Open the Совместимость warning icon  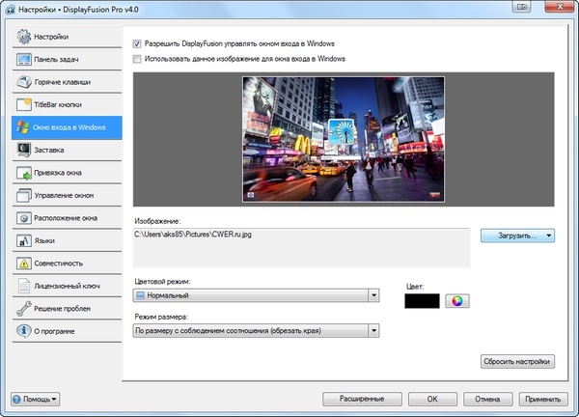pyautogui.click(x=23, y=264)
